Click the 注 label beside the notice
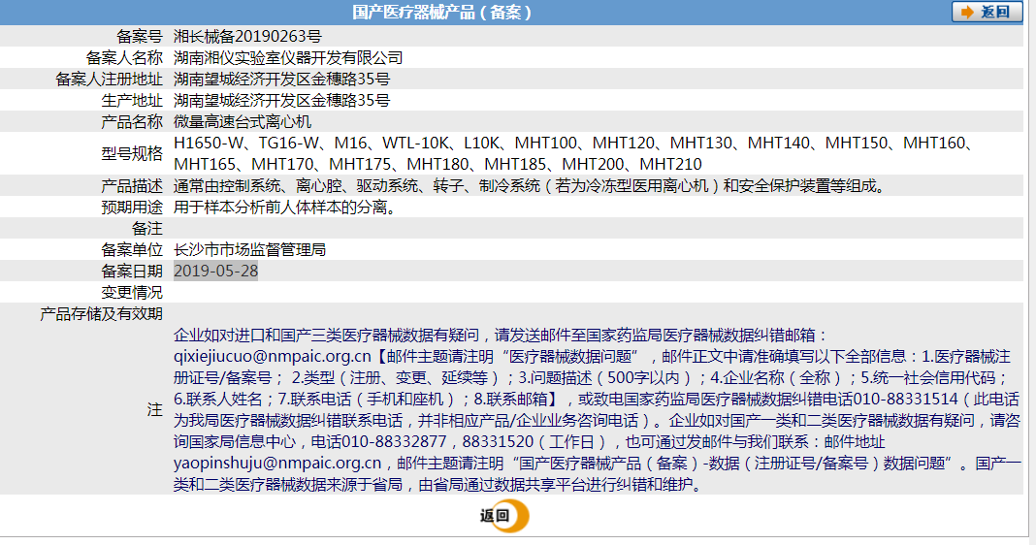This screenshot has width=1036, height=545. (x=155, y=409)
